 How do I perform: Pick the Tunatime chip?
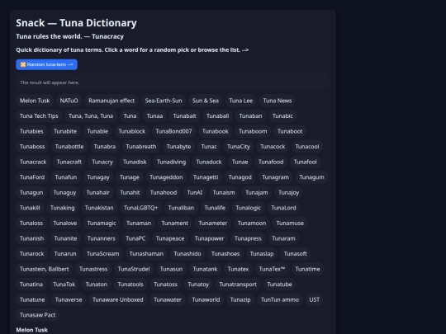pyautogui.click(x=307, y=269)
